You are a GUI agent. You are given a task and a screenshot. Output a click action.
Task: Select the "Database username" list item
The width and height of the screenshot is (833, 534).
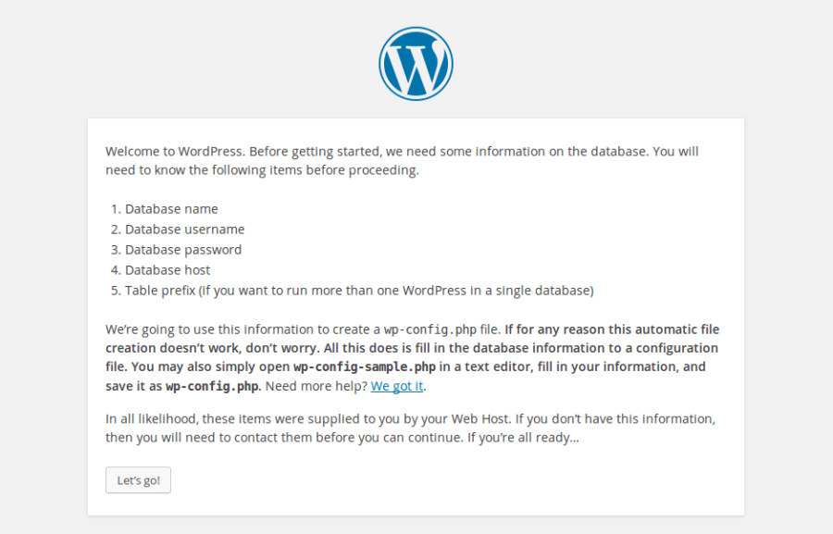[184, 230]
